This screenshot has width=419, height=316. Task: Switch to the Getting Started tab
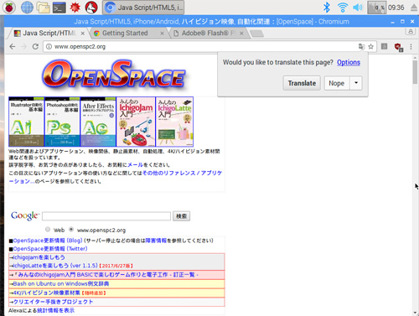click(x=128, y=34)
